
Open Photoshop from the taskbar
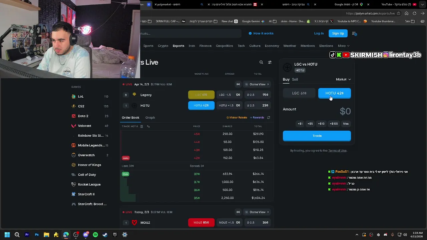coord(37,235)
